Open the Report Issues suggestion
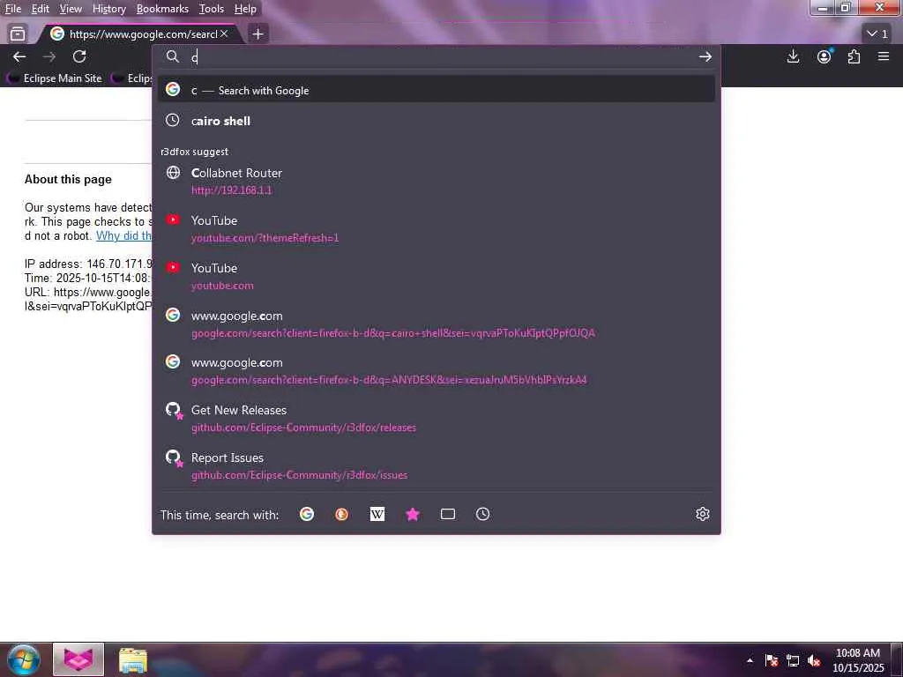 point(436,466)
